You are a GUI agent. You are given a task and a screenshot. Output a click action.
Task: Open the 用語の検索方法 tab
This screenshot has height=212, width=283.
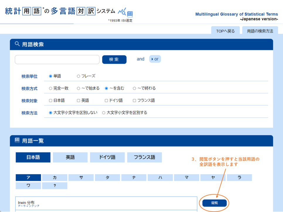[x=260, y=31]
